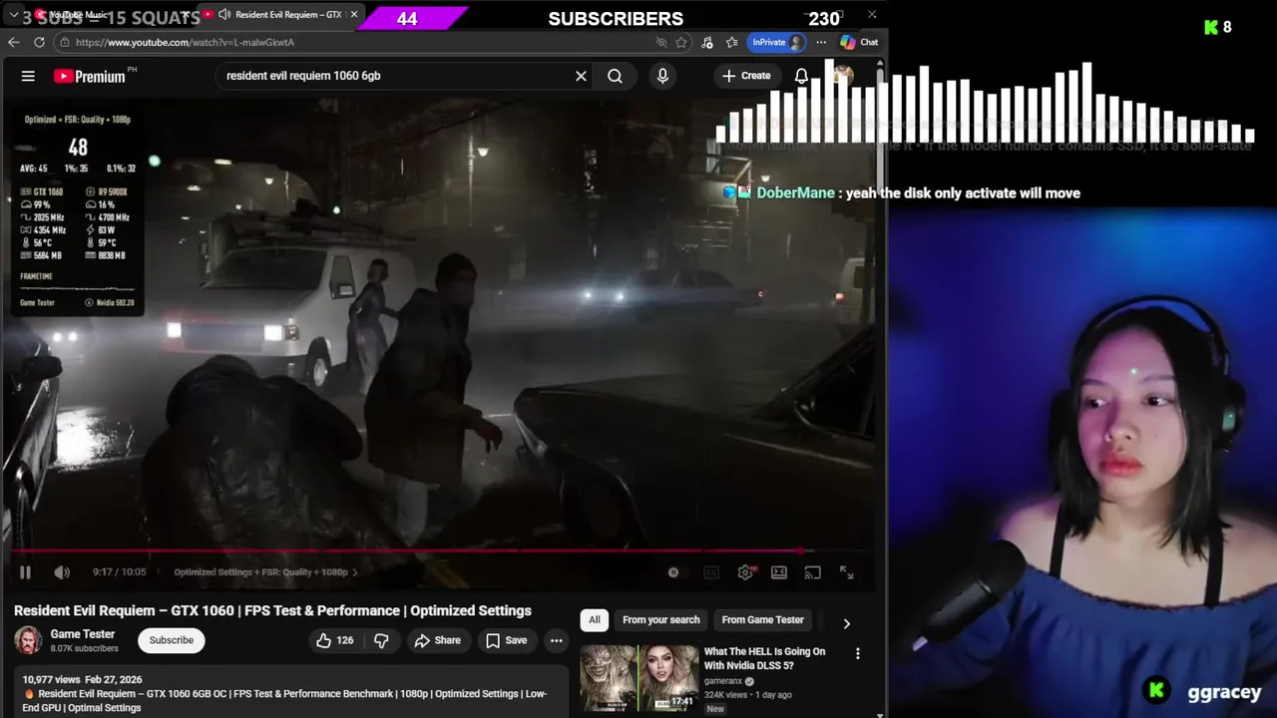Open the tracking prevention eye icon
1277x718 pixels.
tap(660, 42)
